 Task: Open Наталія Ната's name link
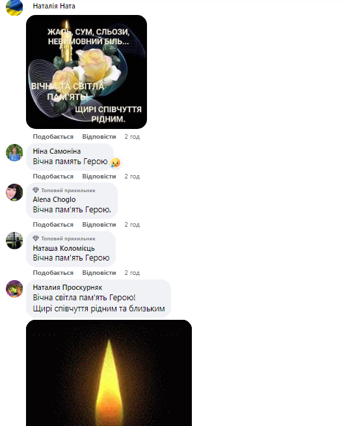(x=54, y=6)
